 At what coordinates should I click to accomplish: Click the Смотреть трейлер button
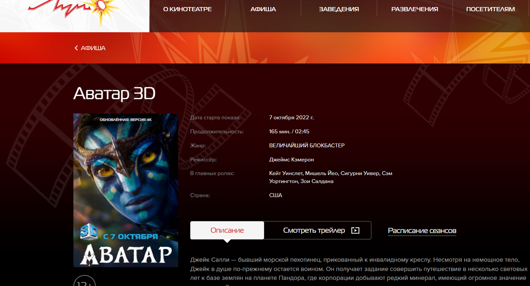tap(318, 230)
